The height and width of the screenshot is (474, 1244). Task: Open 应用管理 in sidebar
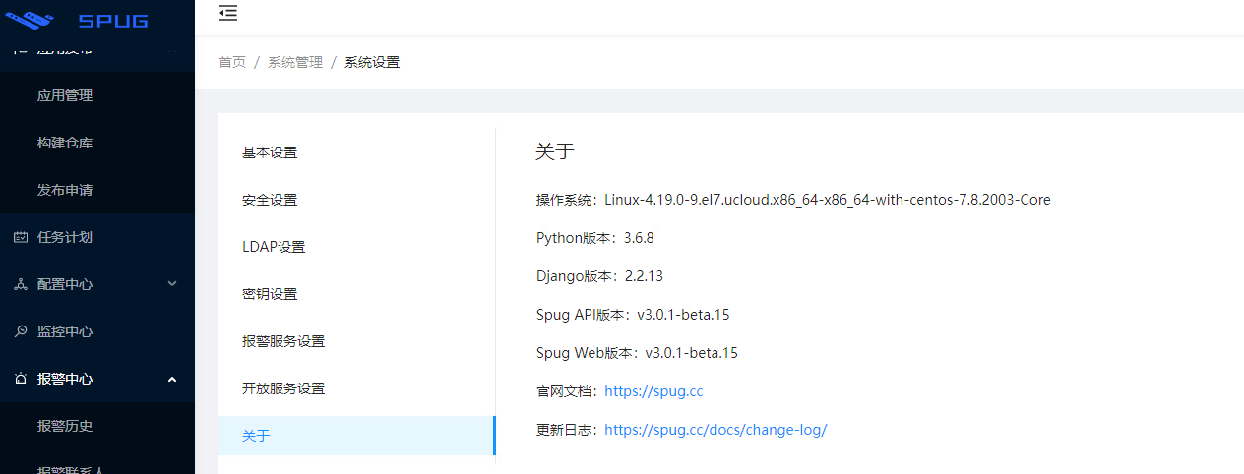pos(97,95)
